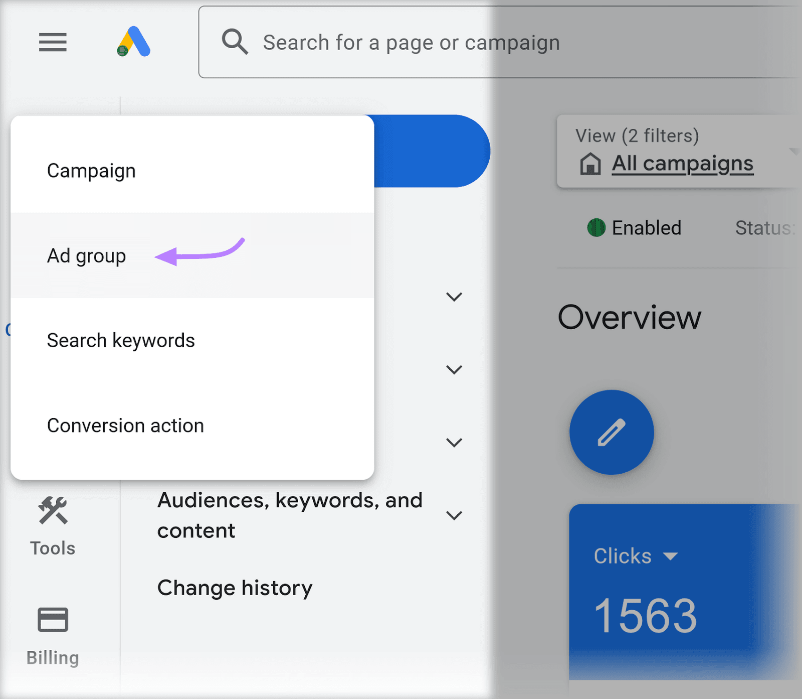
Task: Open the navigation hamburger menu
Action: point(53,43)
